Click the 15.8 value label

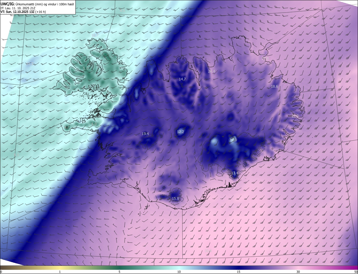coord(175,199)
